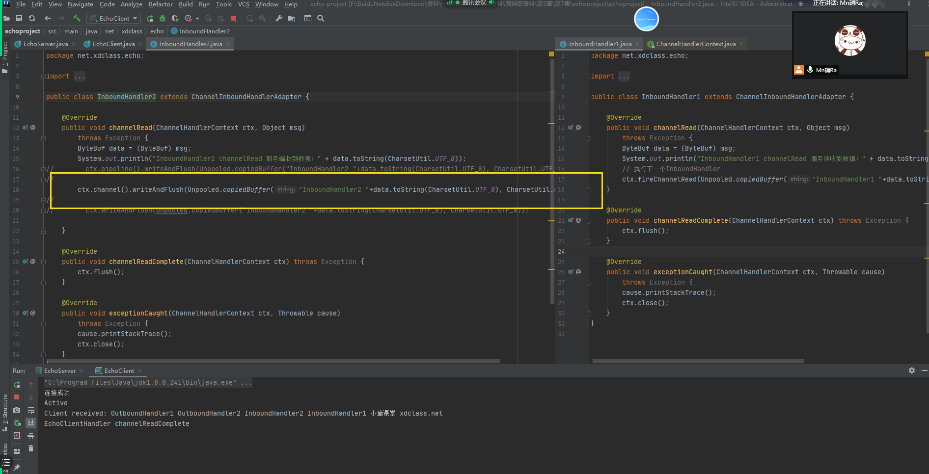
Task: Click the xdclass breadcrumb in navigation bar
Action: point(132,31)
